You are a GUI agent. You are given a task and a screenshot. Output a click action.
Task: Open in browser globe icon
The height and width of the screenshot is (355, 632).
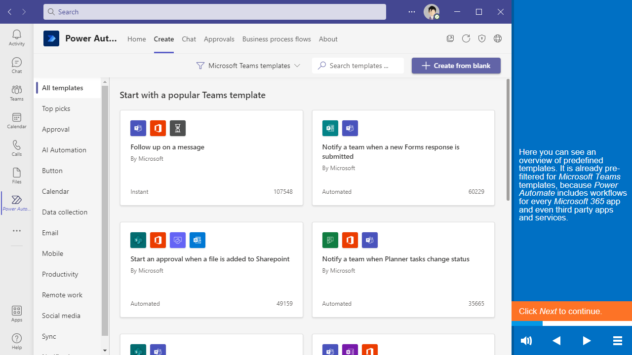click(x=498, y=38)
